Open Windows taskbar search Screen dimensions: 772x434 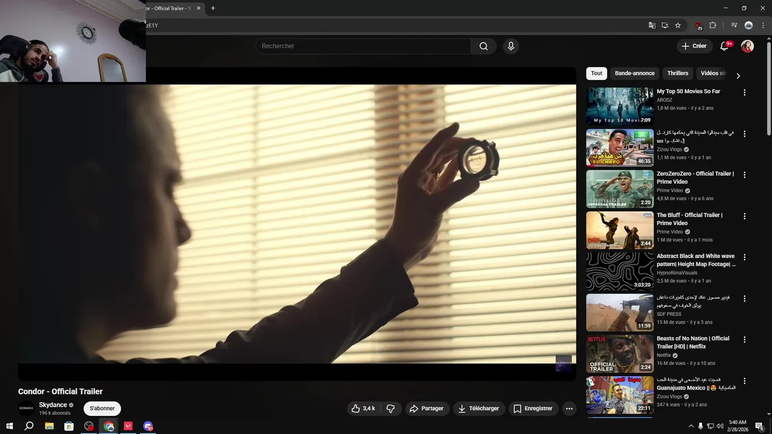point(29,426)
